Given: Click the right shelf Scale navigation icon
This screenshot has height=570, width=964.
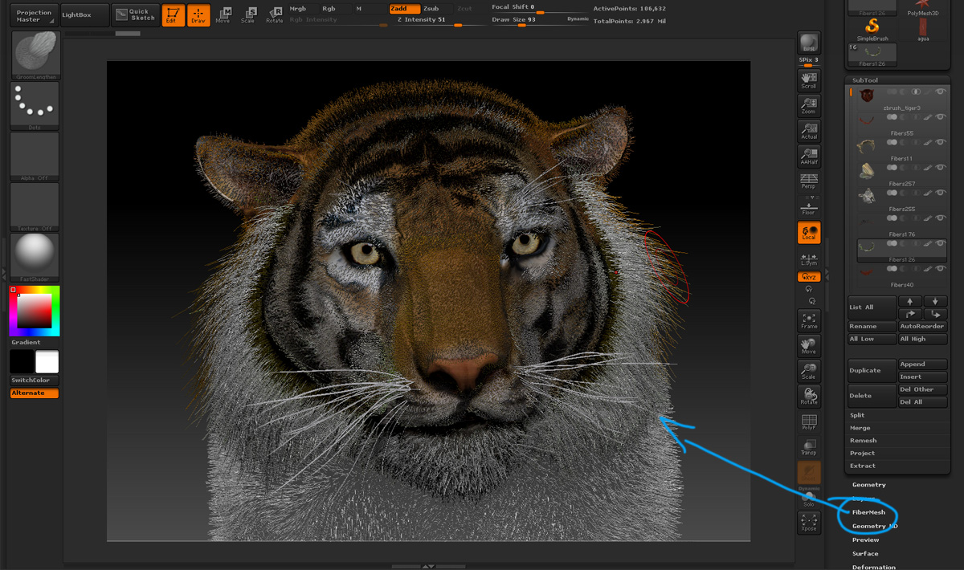Looking at the screenshot, I should tap(809, 372).
